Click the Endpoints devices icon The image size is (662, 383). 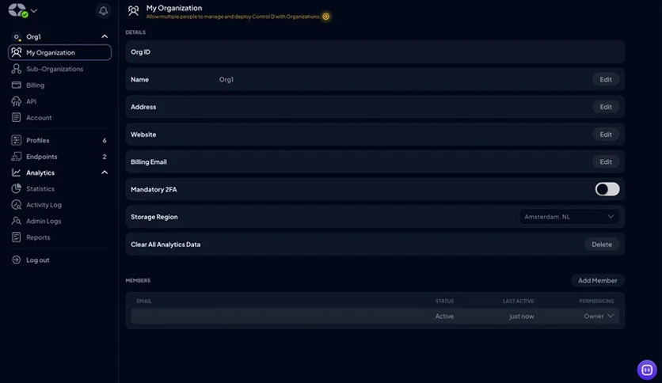click(x=17, y=157)
